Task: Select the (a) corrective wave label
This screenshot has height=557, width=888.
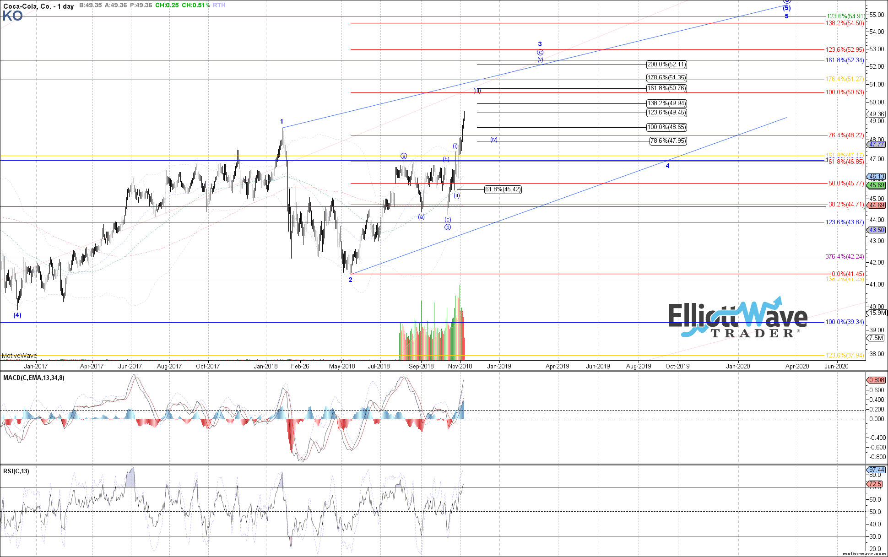Action: 422,217
